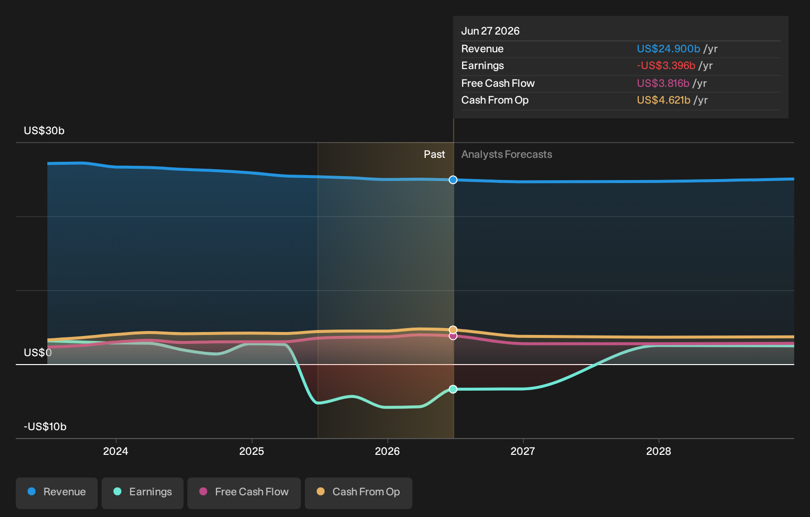The image size is (810, 517).
Task: Toggle the Cash From Op legend button
Action: click(359, 493)
